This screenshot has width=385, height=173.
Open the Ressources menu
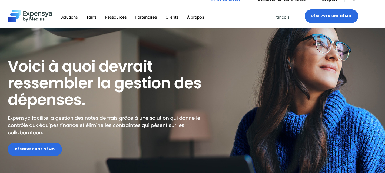tap(116, 17)
